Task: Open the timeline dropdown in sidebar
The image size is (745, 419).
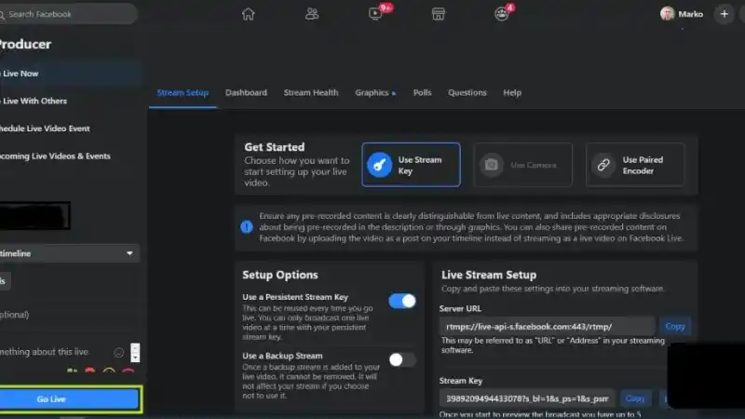Action: coord(69,253)
